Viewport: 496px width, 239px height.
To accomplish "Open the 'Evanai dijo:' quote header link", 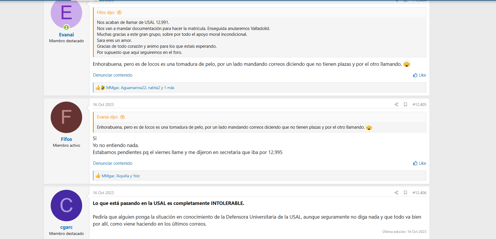I will click(x=107, y=117).
